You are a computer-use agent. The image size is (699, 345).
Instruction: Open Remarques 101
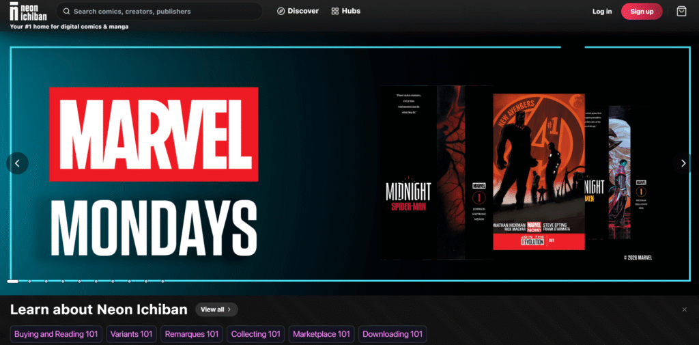click(192, 334)
